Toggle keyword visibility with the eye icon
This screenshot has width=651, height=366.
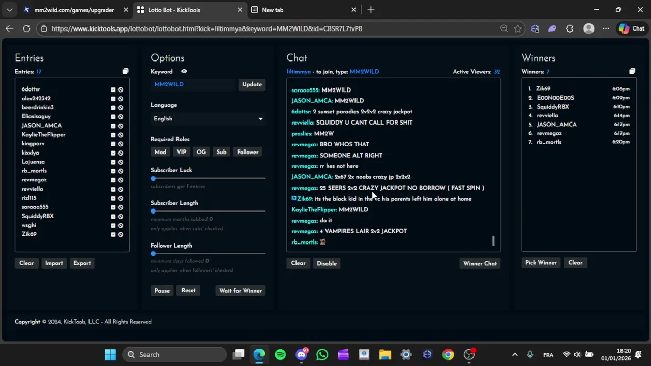tap(184, 72)
